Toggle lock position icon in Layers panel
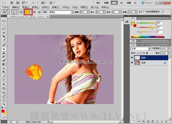 point(144,53)
